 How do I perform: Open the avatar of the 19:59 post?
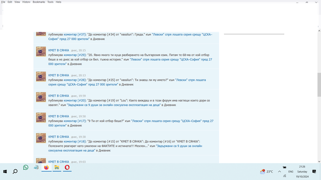tap(41, 97)
